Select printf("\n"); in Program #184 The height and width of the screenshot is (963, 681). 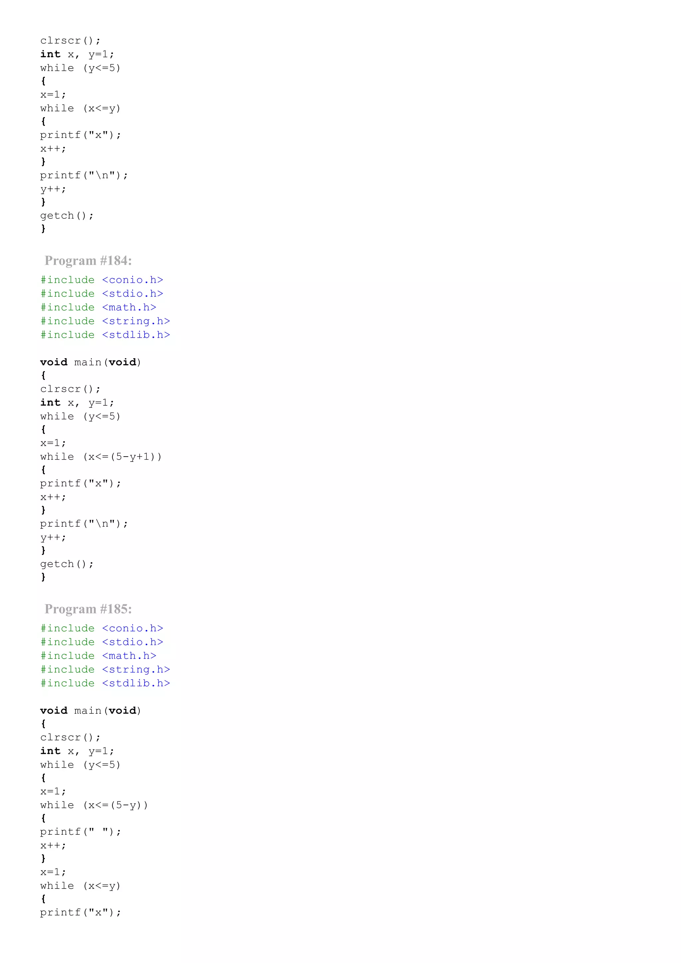[84, 524]
